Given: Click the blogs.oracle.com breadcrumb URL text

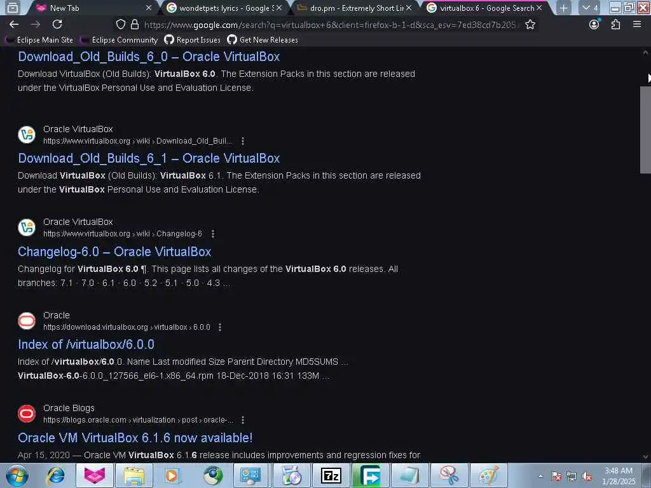Looking at the screenshot, I should coord(138,420).
